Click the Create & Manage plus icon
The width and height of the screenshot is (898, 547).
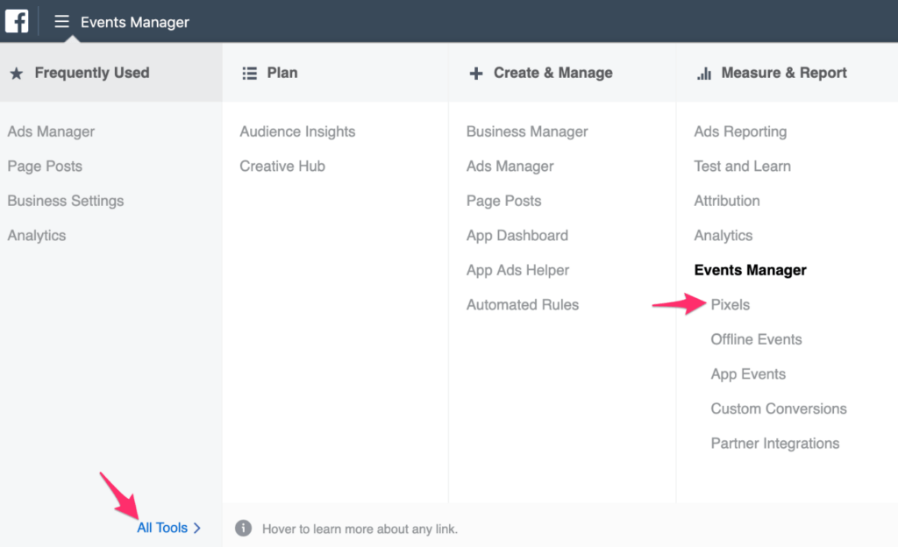click(475, 74)
